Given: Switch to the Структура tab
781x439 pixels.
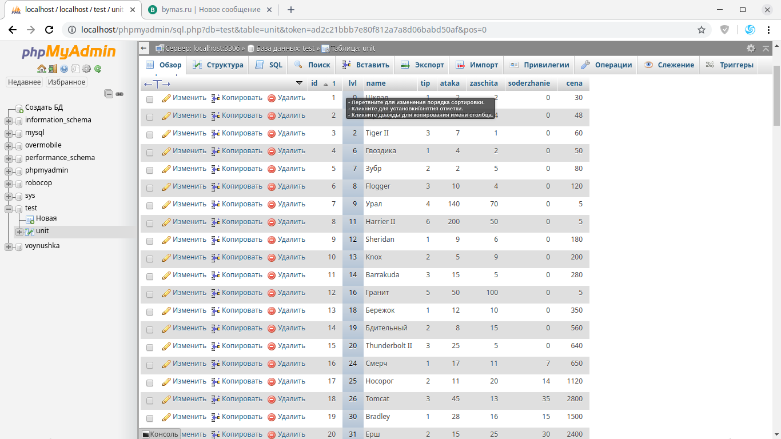Looking at the screenshot, I should (x=219, y=65).
